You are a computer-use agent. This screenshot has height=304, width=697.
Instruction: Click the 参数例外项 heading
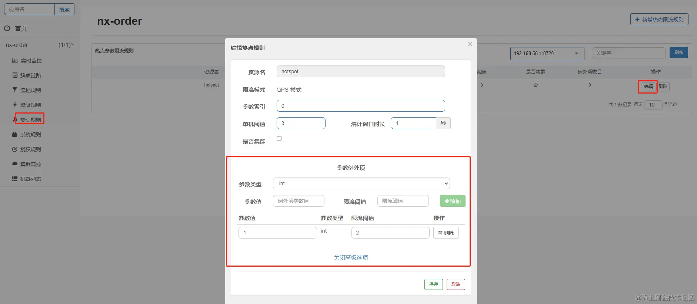(x=351, y=168)
